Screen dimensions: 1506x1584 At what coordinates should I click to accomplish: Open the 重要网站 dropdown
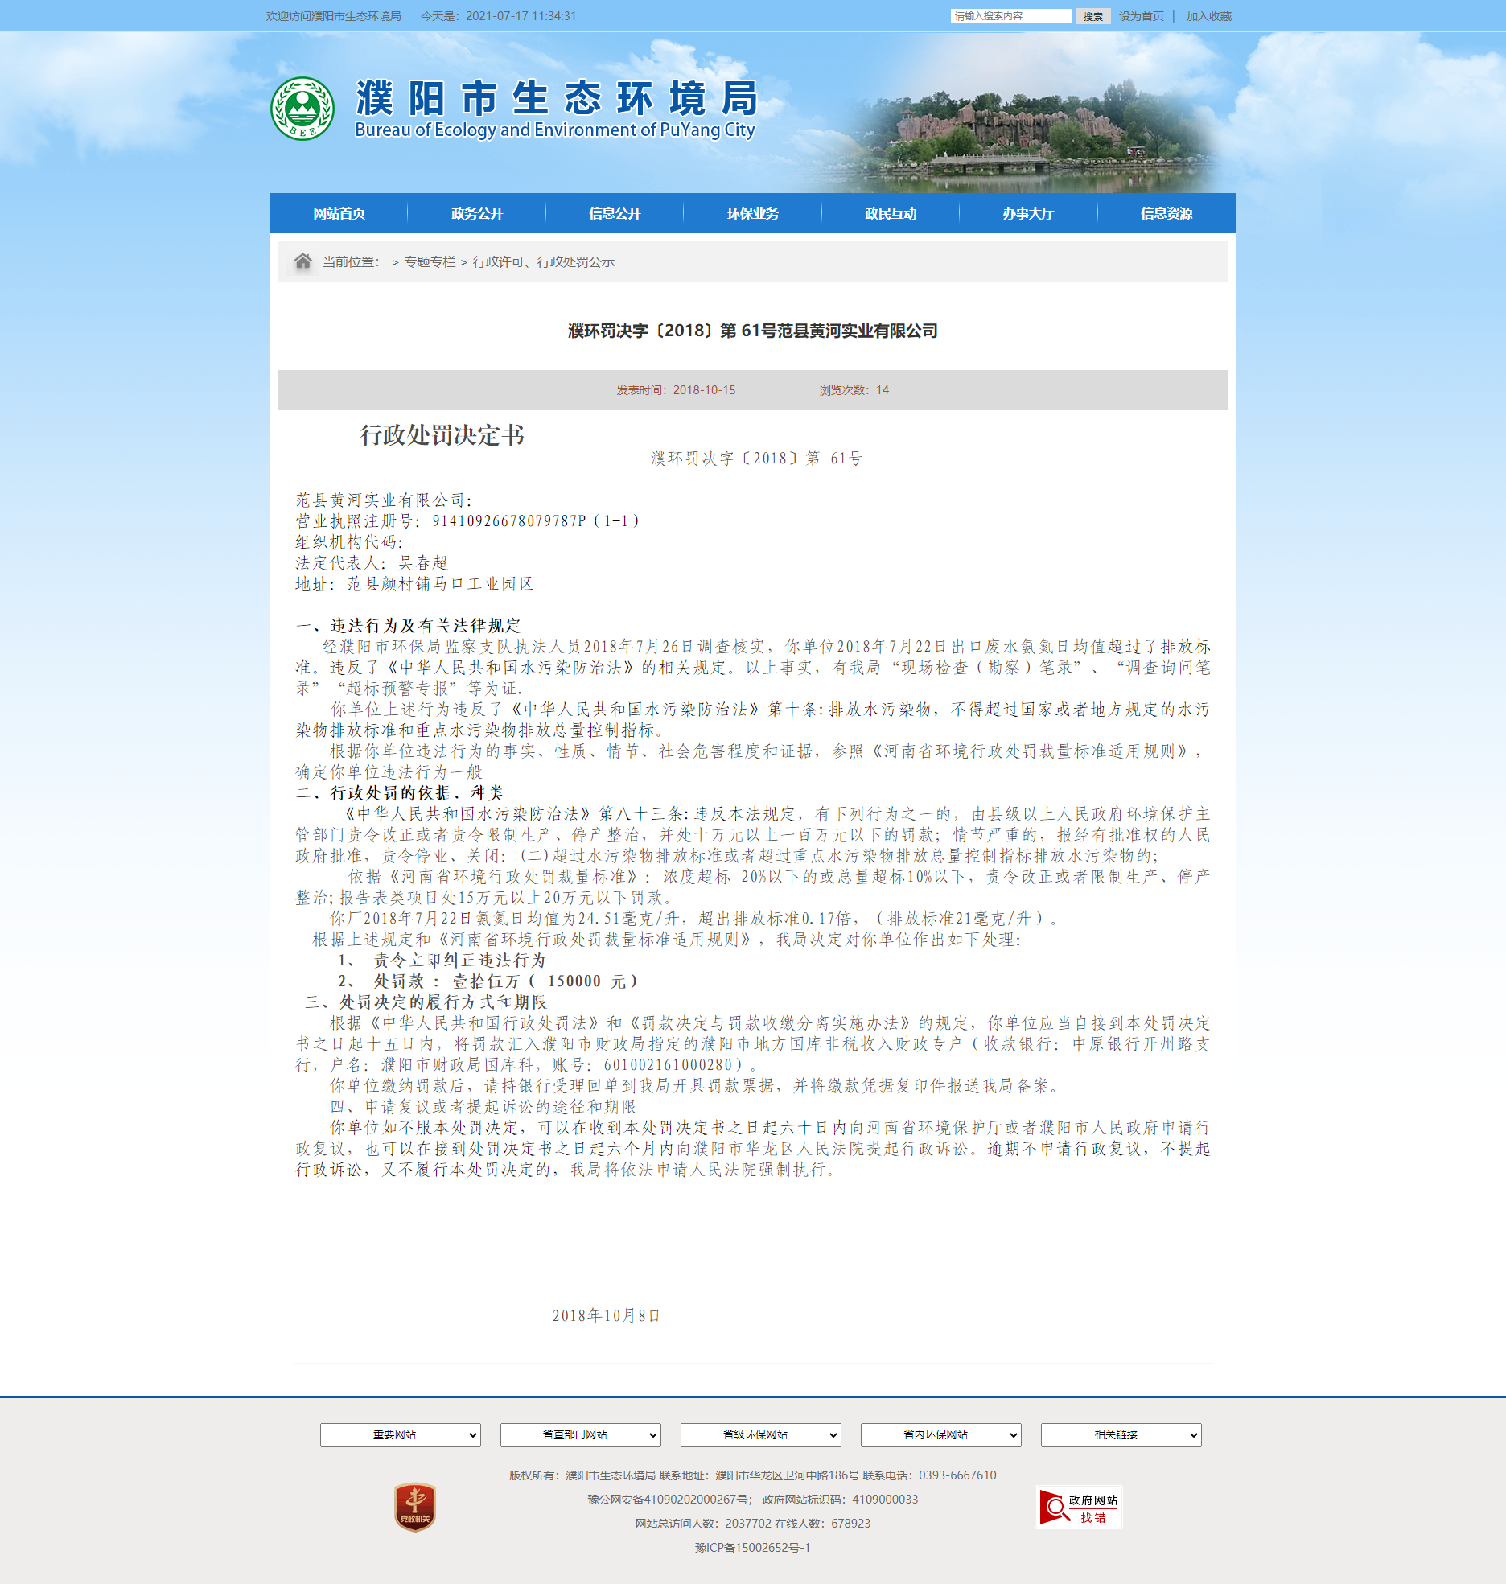400,1435
